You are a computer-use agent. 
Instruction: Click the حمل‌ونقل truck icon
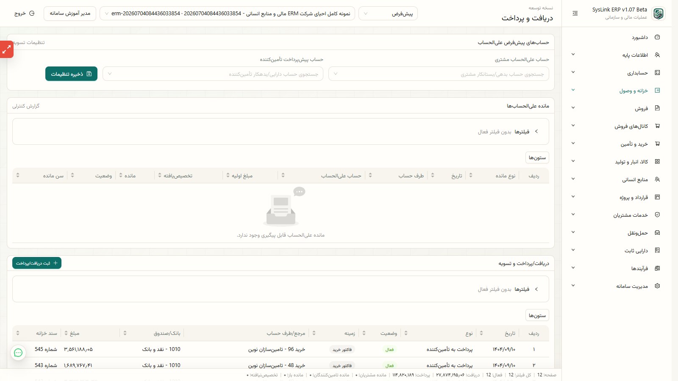657,232
